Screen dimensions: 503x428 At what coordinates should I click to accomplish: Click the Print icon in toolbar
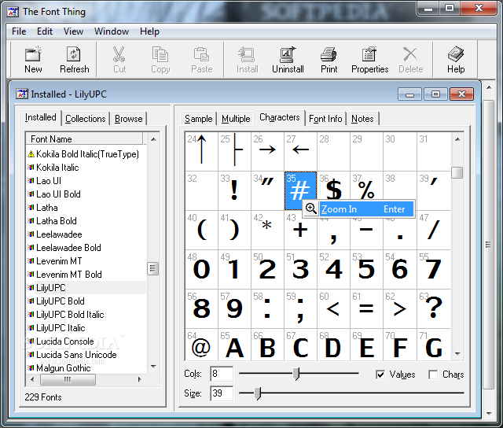click(x=329, y=54)
